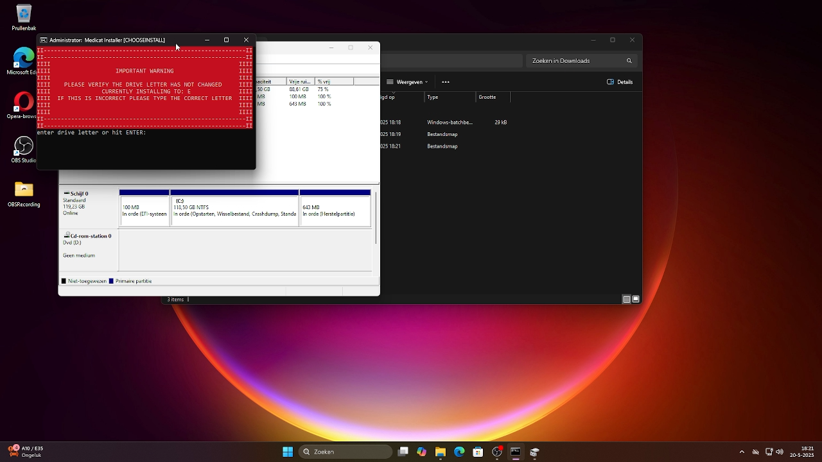Image resolution: width=822 pixels, height=462 pixels.
Task: Open the Prullenbak desktop icon
Action: 24,18
